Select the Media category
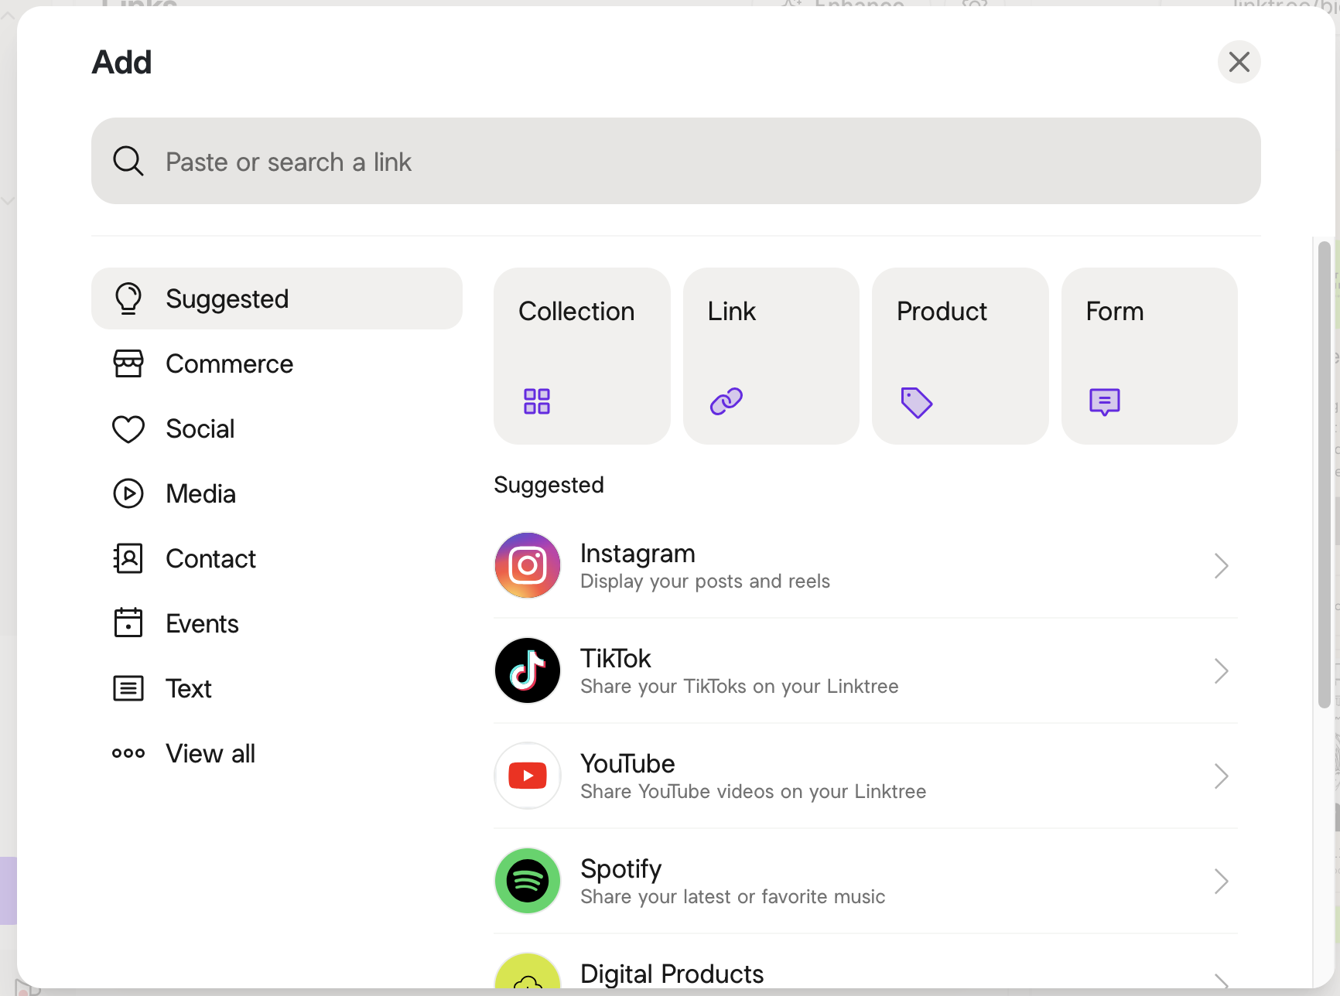Screen dimensions: 1340x996 click(x=200, y=494)
